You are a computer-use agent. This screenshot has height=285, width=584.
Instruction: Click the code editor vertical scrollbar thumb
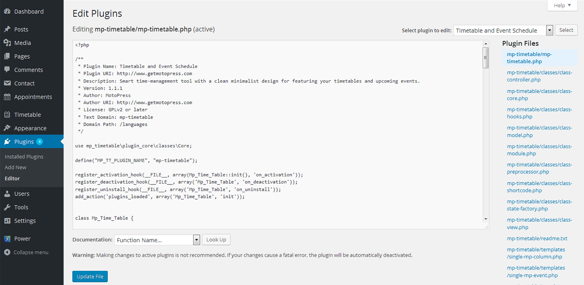click(485, 57)
